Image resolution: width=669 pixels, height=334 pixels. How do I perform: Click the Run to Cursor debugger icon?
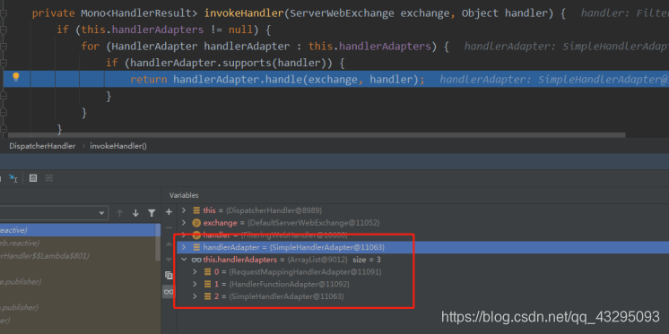tap(13, 178)
